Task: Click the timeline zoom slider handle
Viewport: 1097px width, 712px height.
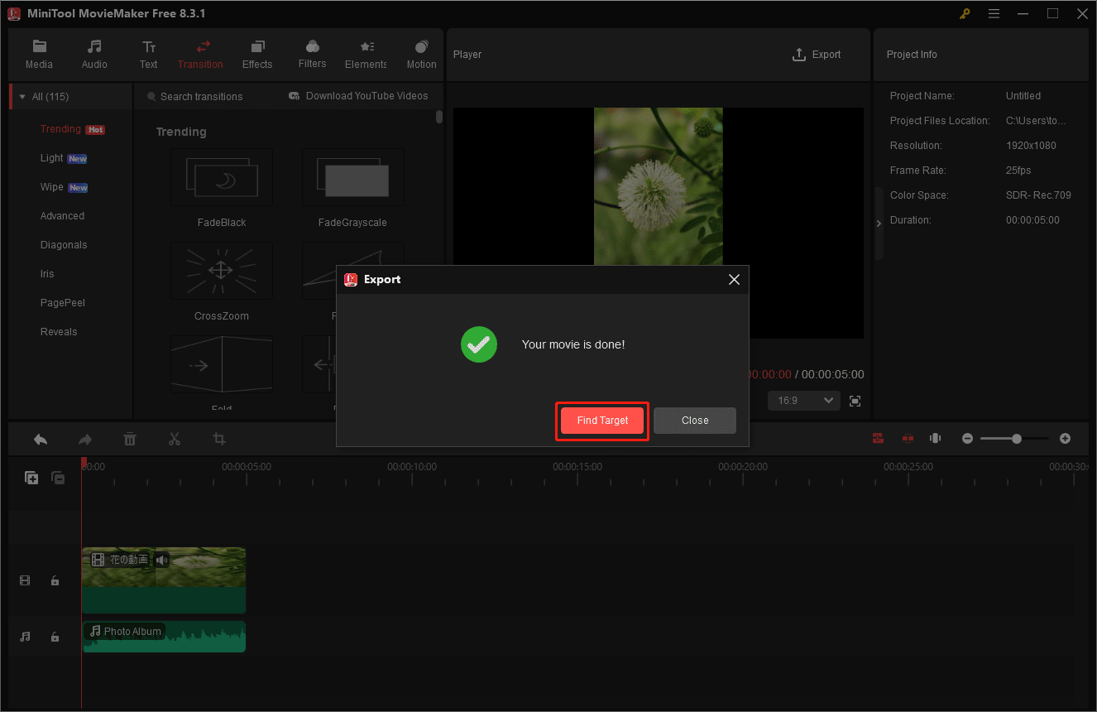Action: tap(1016, 439)
